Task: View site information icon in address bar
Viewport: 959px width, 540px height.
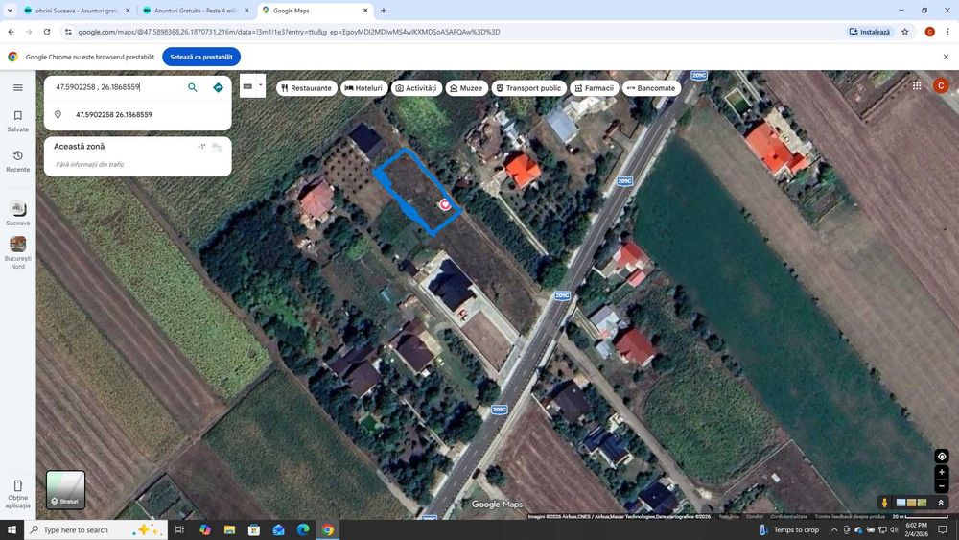Action: [68, 32]
